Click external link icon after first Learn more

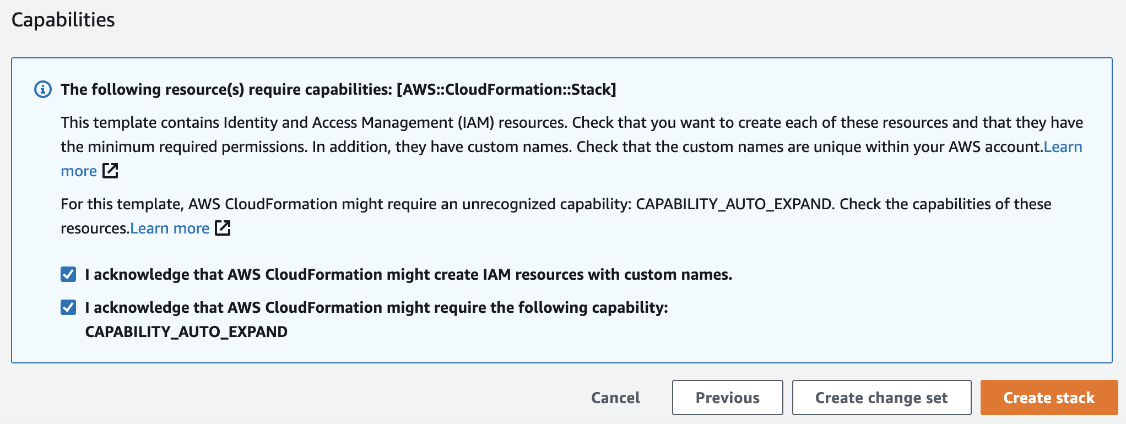[x=111, y=171]
